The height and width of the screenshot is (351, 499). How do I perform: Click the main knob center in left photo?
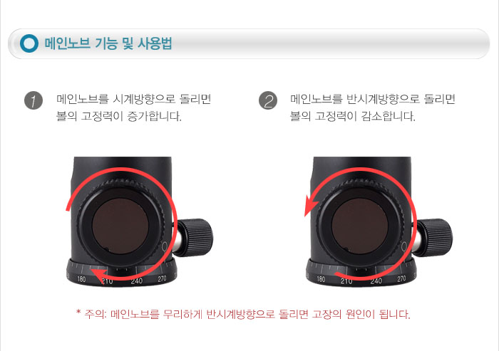tap(120, 226)
